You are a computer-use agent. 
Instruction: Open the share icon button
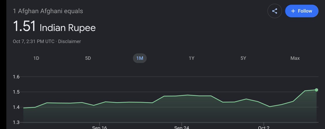coord(275,11)
